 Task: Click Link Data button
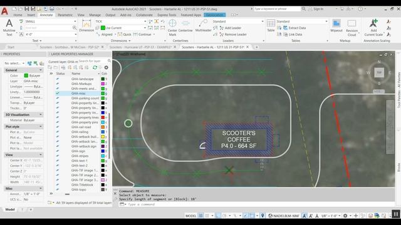tap(293, 34)
